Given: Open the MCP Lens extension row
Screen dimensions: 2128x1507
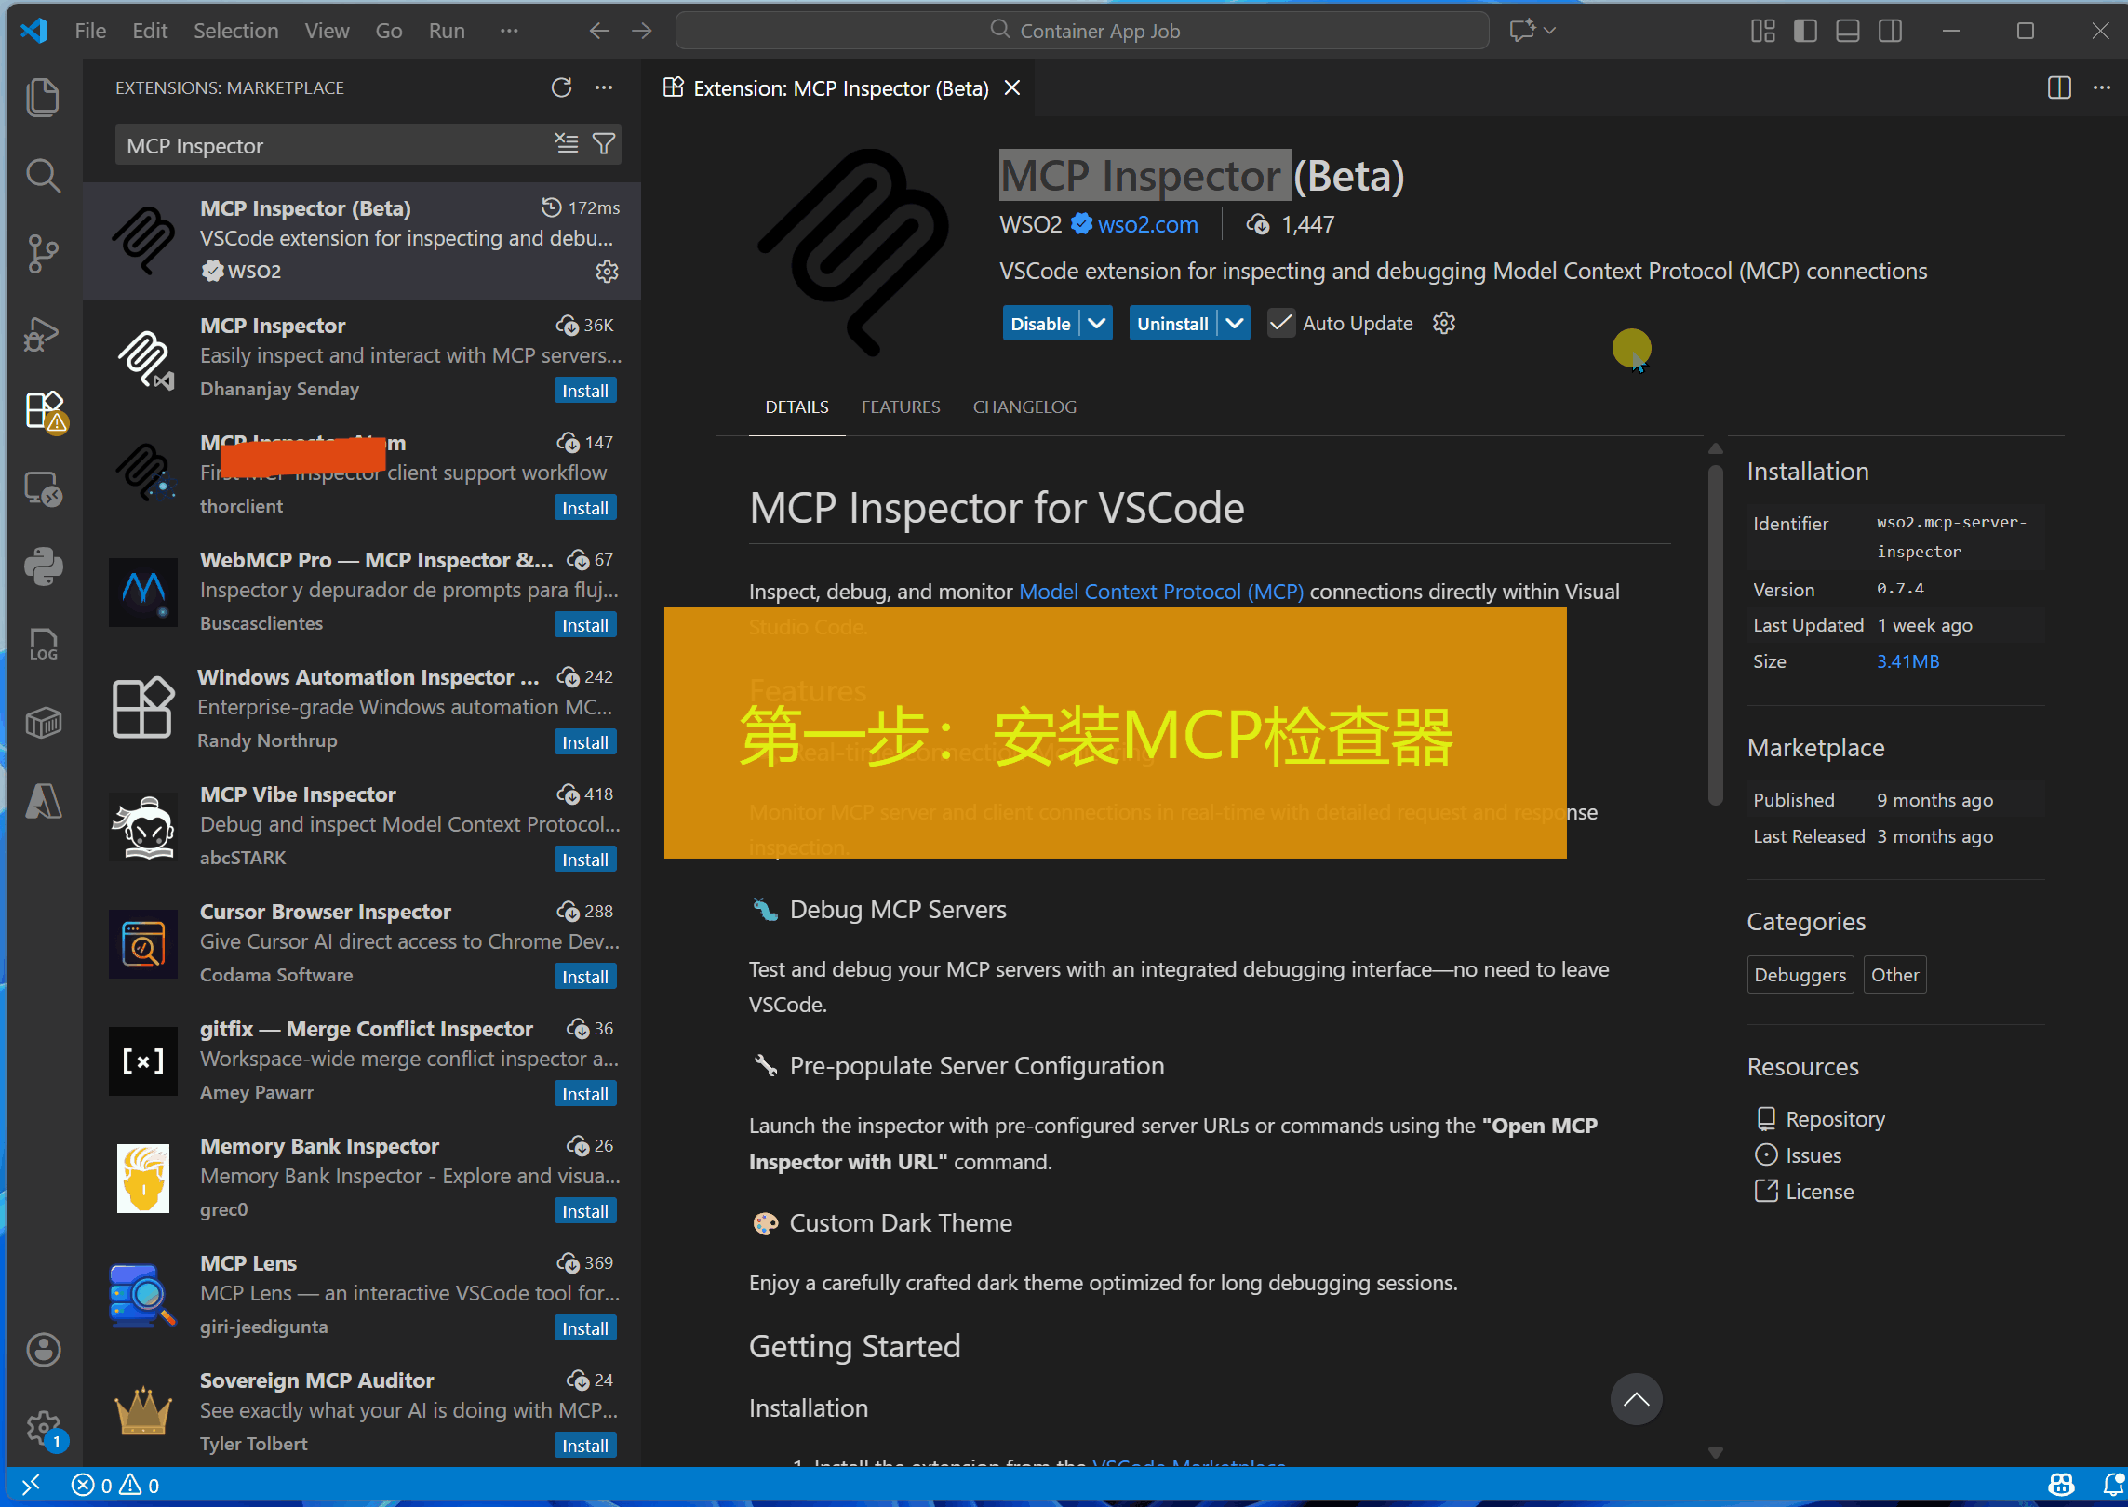Looking at the screenshot, I should click(363, 1294).
